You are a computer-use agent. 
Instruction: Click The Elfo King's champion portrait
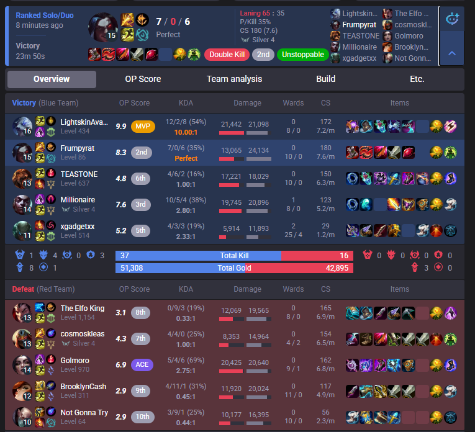(x=22, y=313)
